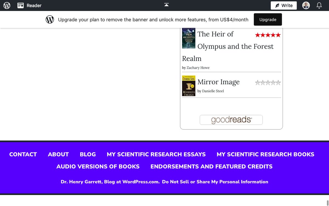
Task: Click the WordPress logo in upgrade banner
Action: click(50, 20)
